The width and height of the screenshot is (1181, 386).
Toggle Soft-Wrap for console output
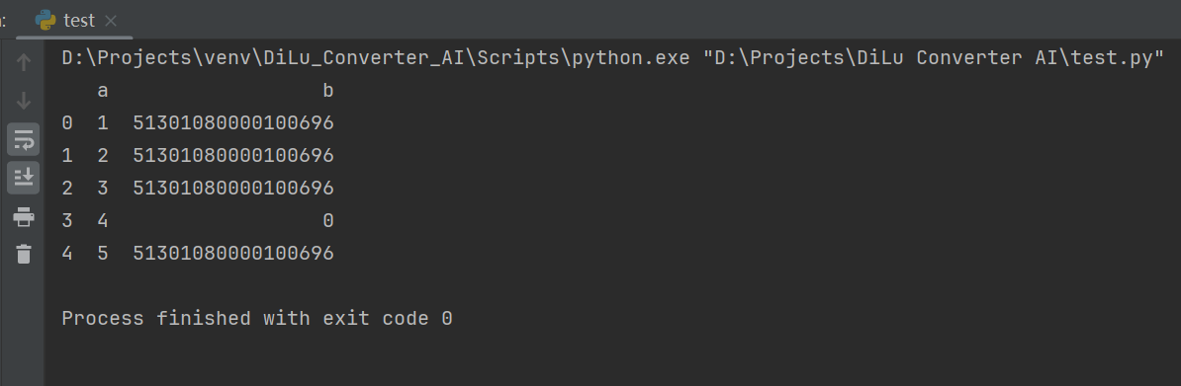coord(24,139)
